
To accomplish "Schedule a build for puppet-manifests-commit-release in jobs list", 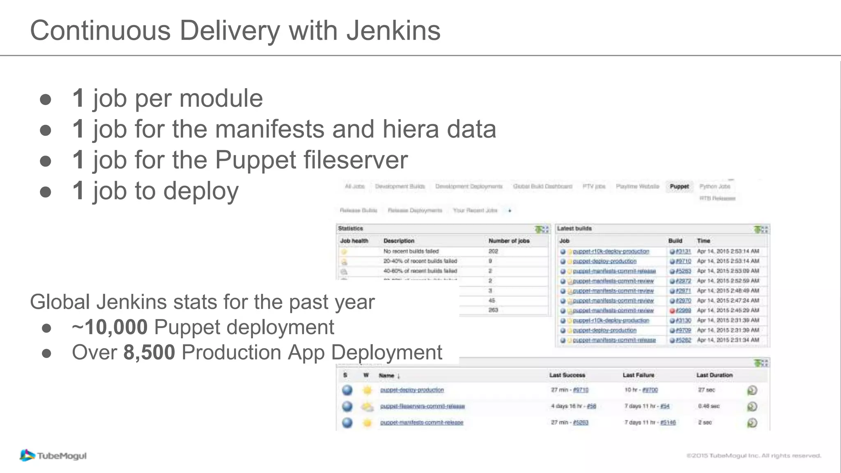I will pos(752,422).
